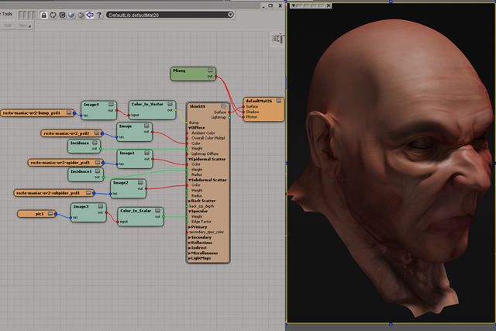Click the collapse icon on defaultMat26 node
Screen dimensions: 496x331
[278, 101]
